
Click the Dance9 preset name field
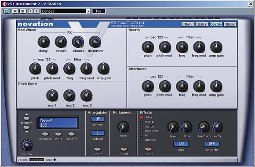[x=63, y=11]
